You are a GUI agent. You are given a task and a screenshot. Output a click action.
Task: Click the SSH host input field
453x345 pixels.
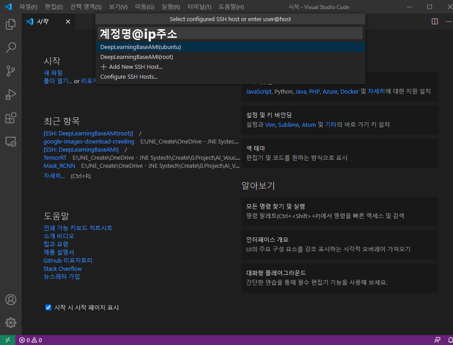tap(230, 33)
